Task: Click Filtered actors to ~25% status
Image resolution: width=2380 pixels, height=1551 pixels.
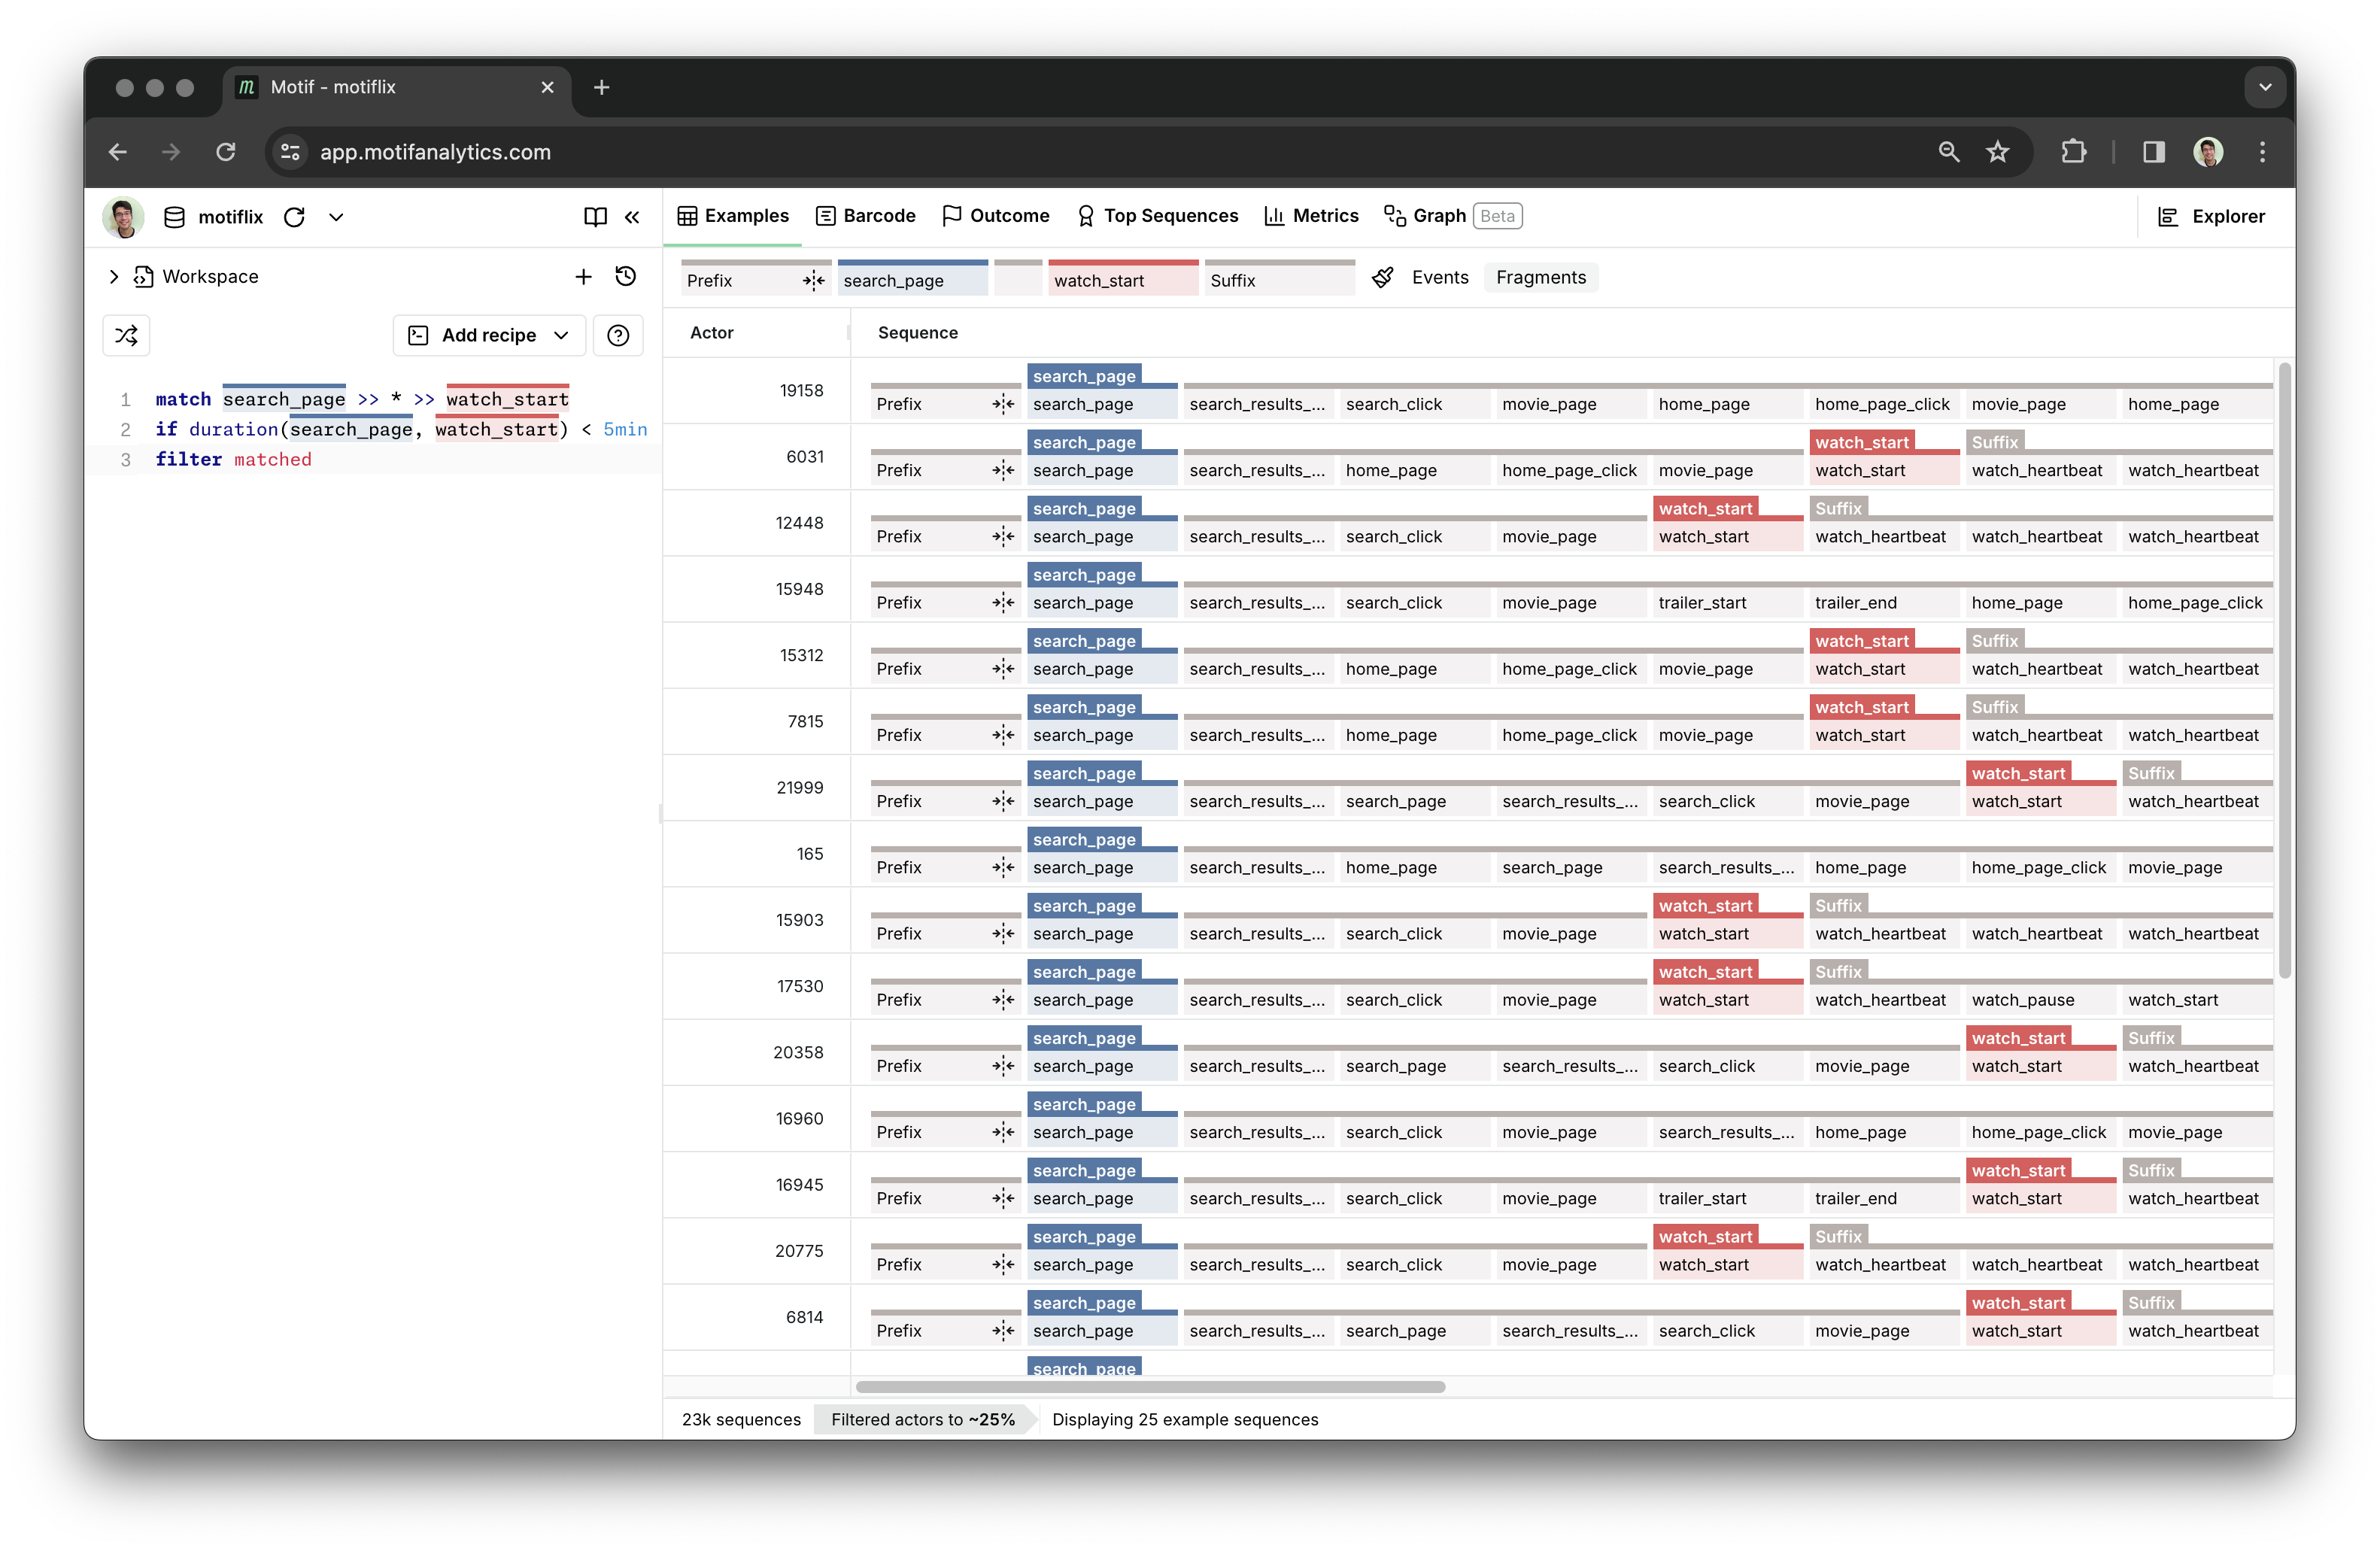Action: point(922,1419)
